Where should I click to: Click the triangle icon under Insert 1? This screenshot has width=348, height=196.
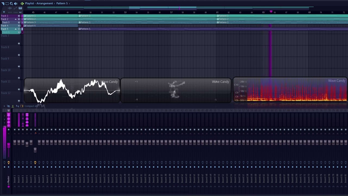[15, 186]
